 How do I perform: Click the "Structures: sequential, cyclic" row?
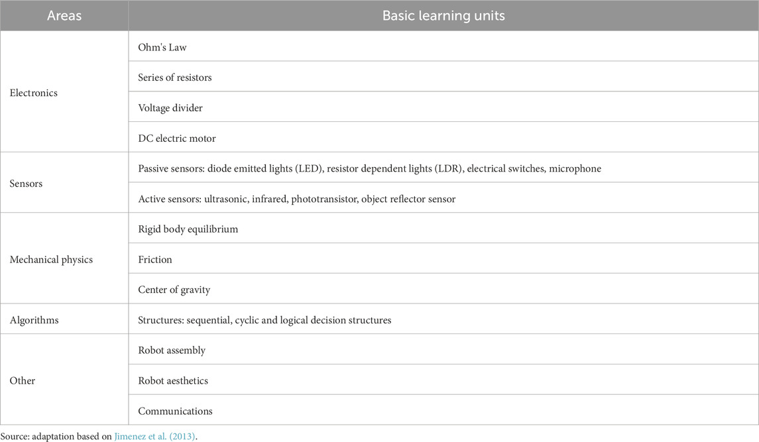tap(264, 320)
